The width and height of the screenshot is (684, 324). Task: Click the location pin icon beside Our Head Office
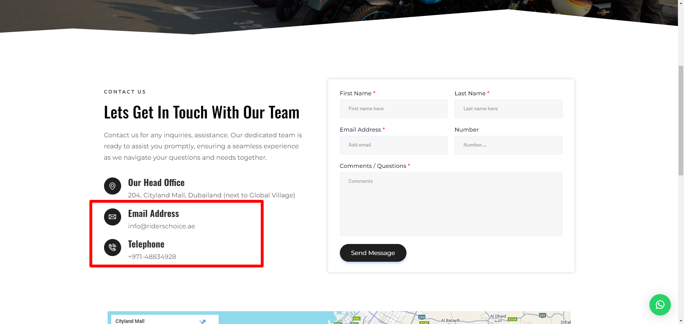(113, 186)
